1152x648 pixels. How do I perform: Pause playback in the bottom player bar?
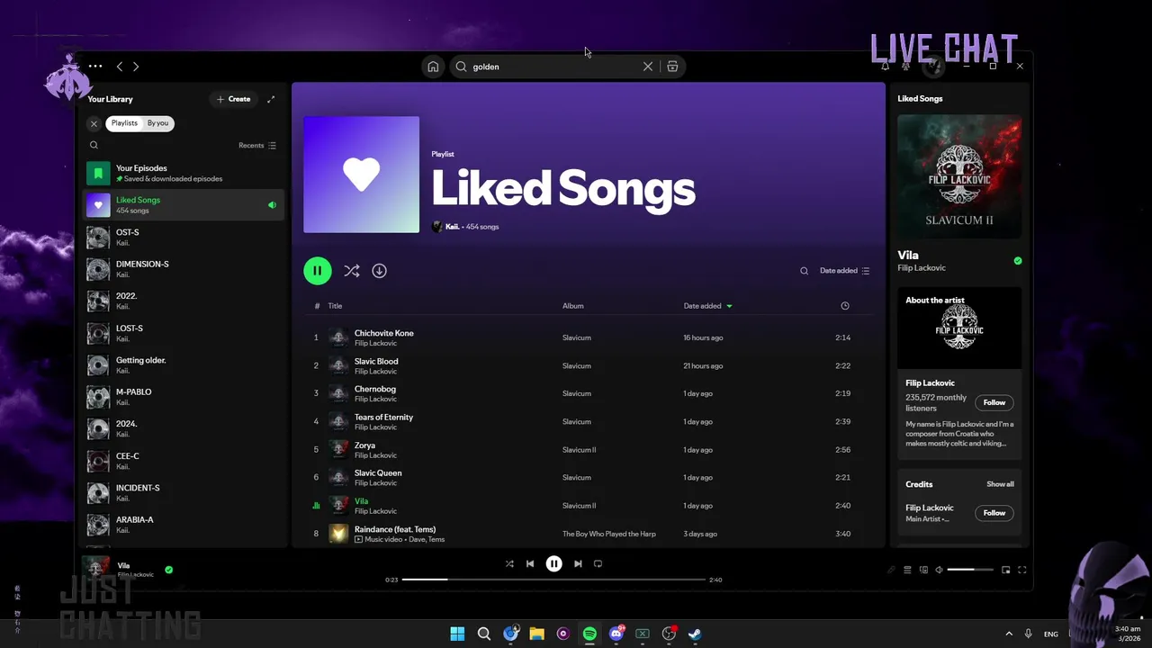point(553,563)
